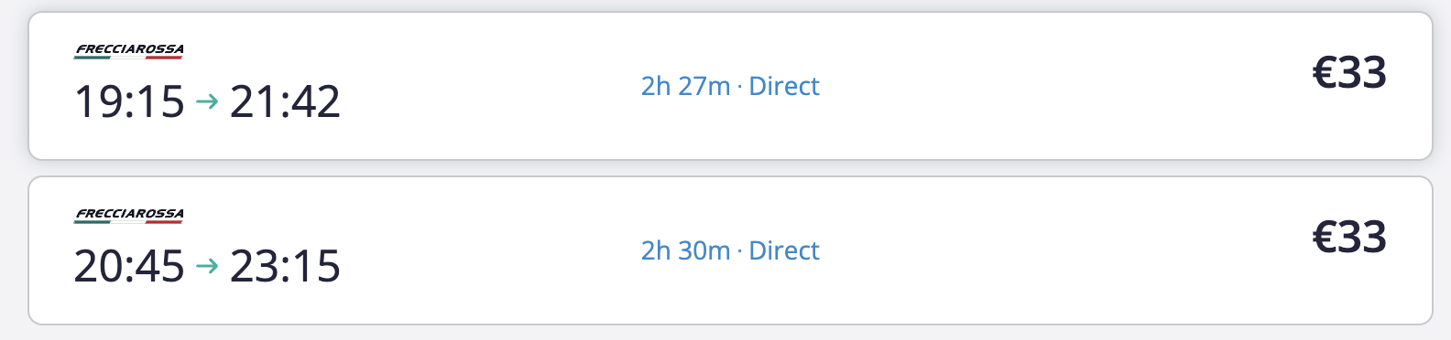Choose the 19:15 to 21:42 train card

click(730, 86)
